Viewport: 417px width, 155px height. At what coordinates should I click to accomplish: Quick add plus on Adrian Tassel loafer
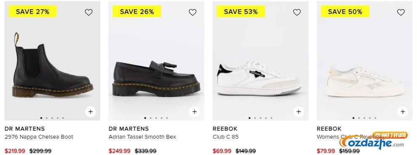(x=194, y=112)
